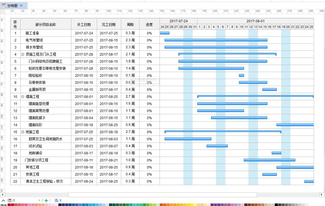Click the 2017-08-01 month header in the timeline

255,21
